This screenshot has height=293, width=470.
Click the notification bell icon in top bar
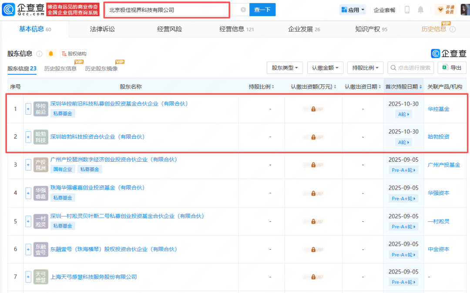[420, 9]
